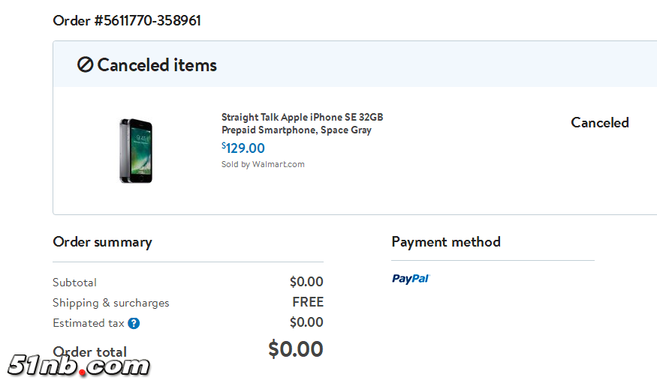Click the Payment method heading
The width and height of the screenshot is (657, 383).
(445, 242)
